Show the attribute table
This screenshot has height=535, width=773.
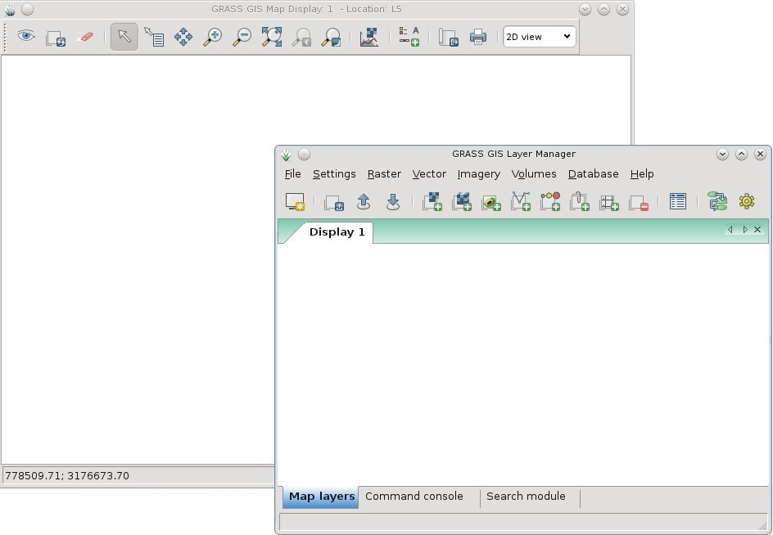[x=678, y=201]
